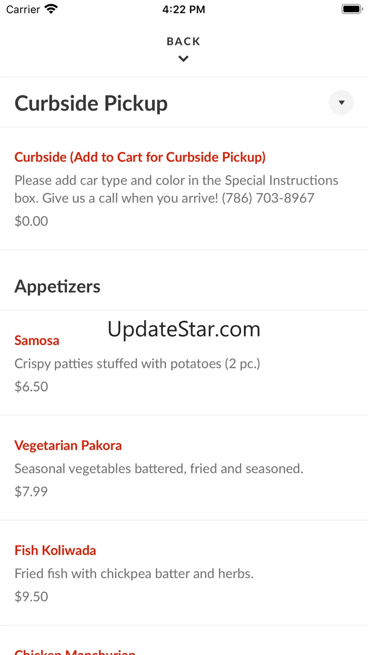Viewport: 368px width, 655px height.
Task: Select the $6.50 Samosa price
Action: point(31,387)
